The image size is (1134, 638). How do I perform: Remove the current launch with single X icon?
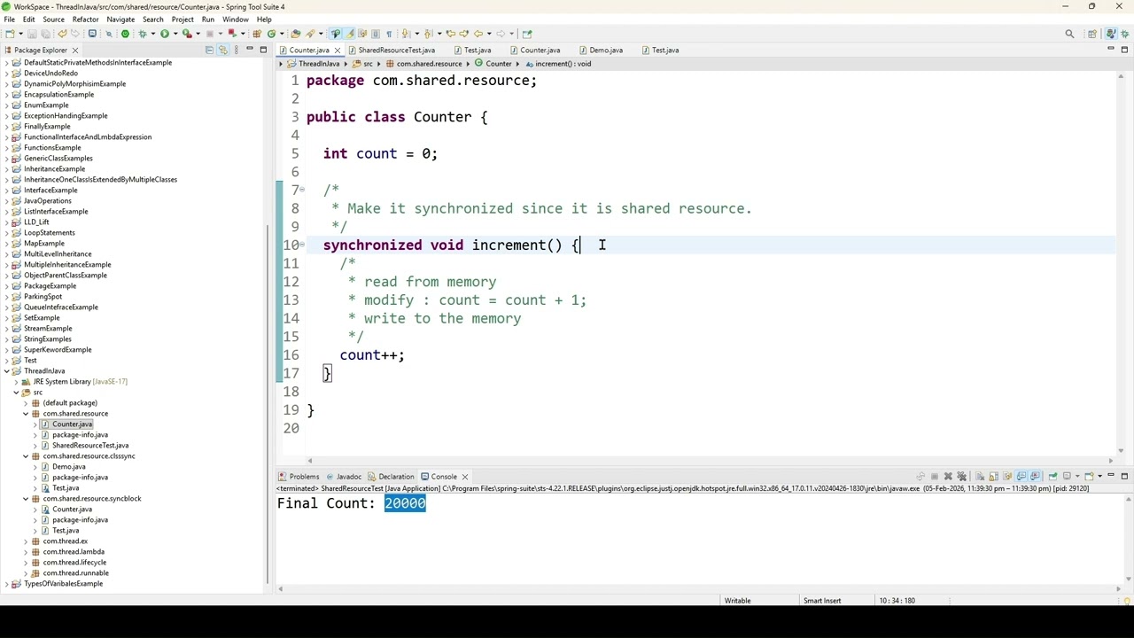pyautogui.click(x=948, y=477)
